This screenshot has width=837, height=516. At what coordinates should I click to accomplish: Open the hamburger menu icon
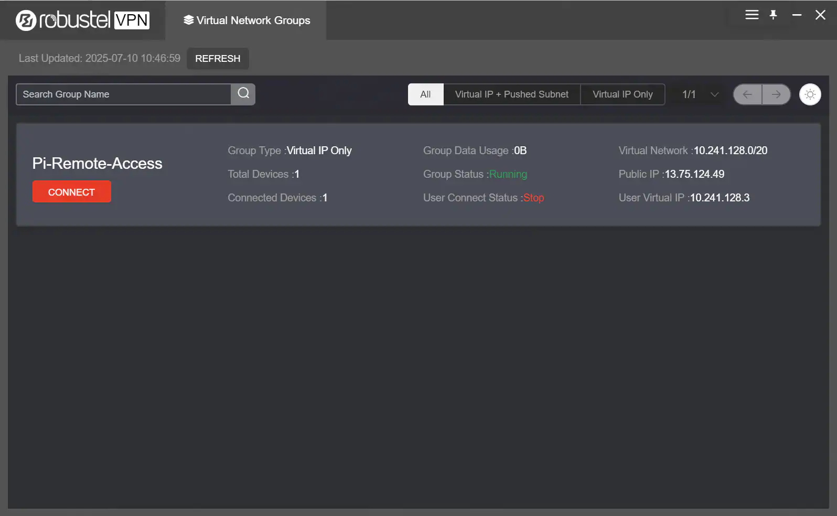pyautogui.click(x=752, y=15)
